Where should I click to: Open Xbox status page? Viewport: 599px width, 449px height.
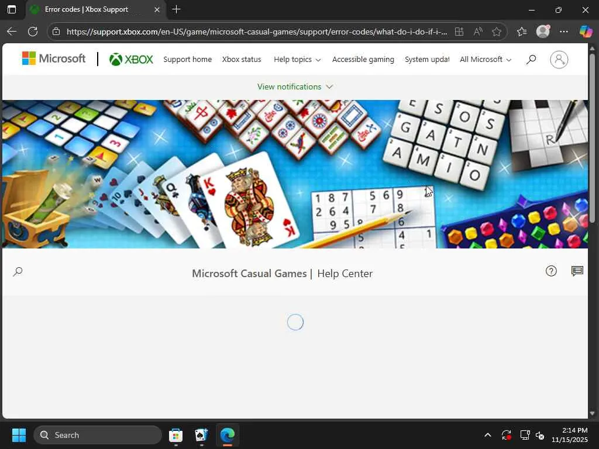click(x=242, y=59)
